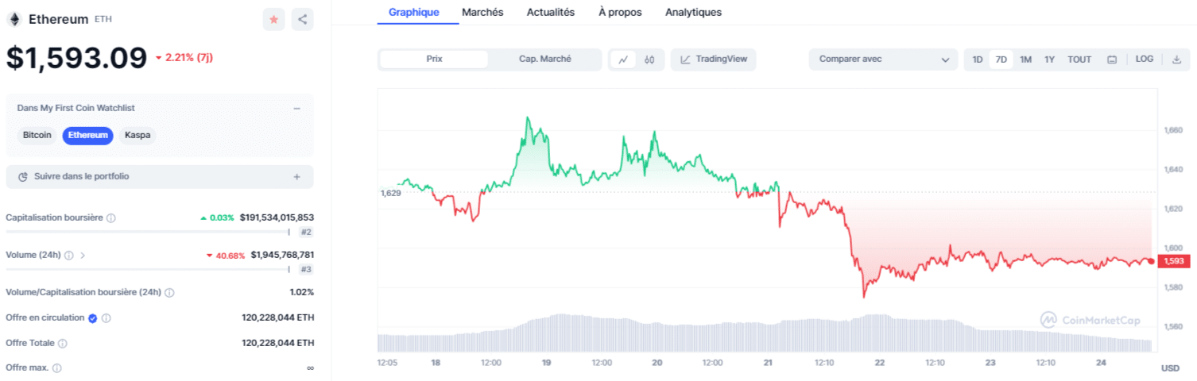Select TOUT time range

[x=1079, y=60]
